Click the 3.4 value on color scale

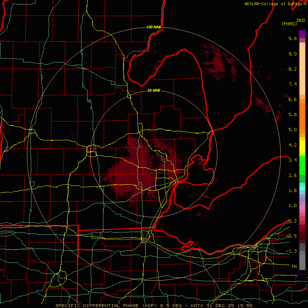point(293,160)
